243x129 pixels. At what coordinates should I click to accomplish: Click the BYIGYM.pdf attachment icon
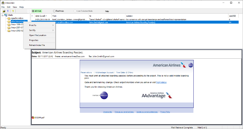pos(33,117)
